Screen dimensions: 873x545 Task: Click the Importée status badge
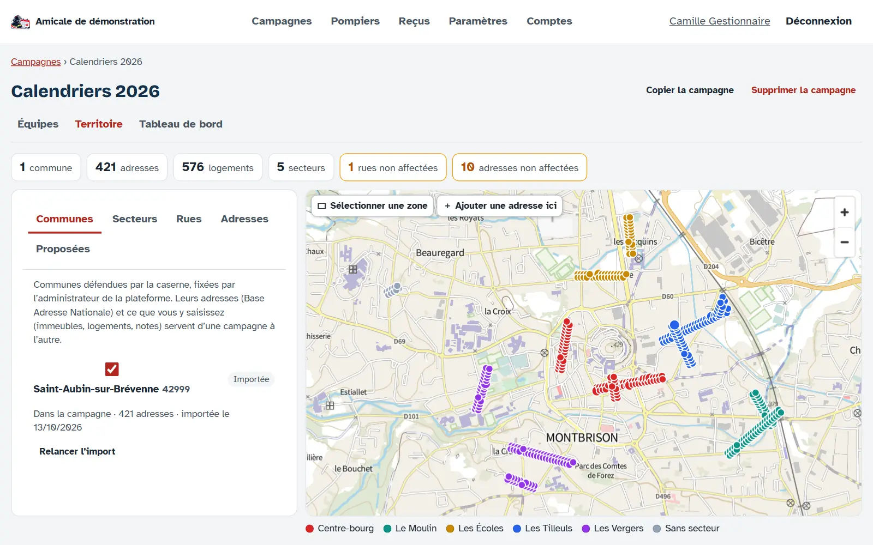[x=251, y=379]
